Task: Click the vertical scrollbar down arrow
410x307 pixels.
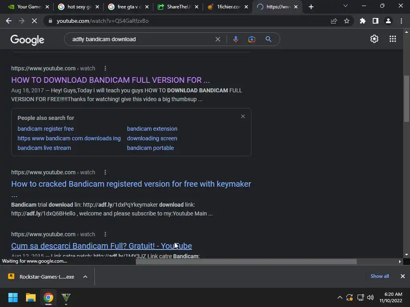Action: (x=406, y=255)
